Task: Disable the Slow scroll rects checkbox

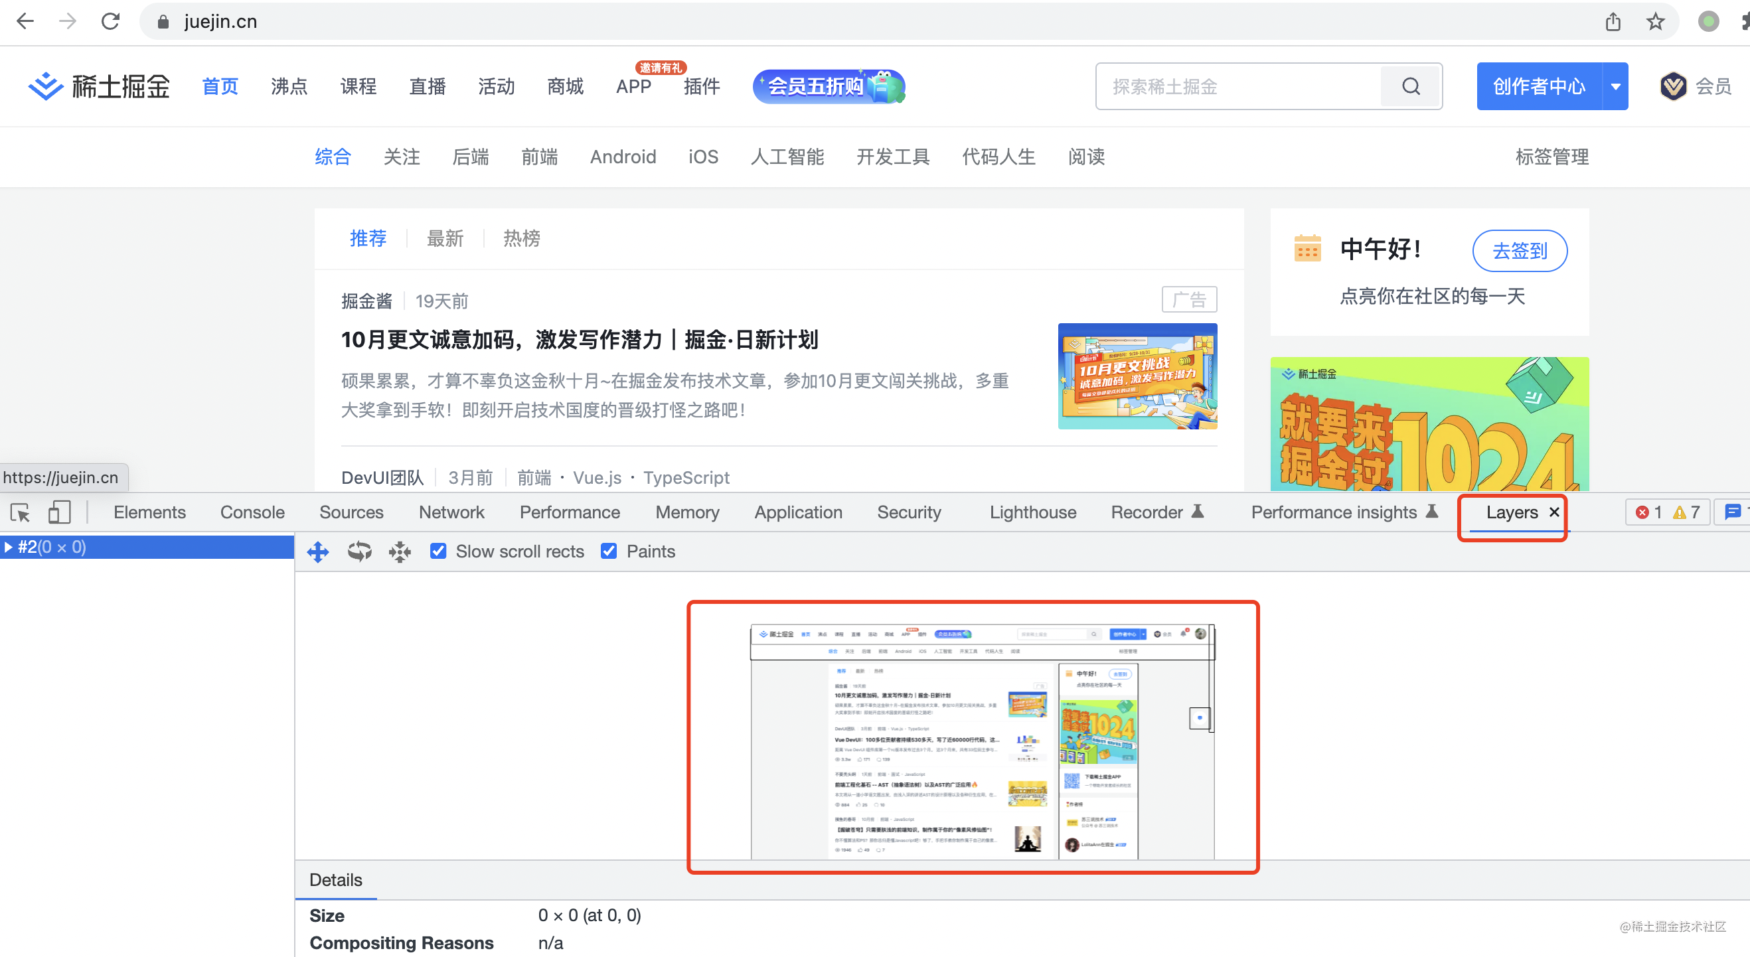Action: click(439, 552)
